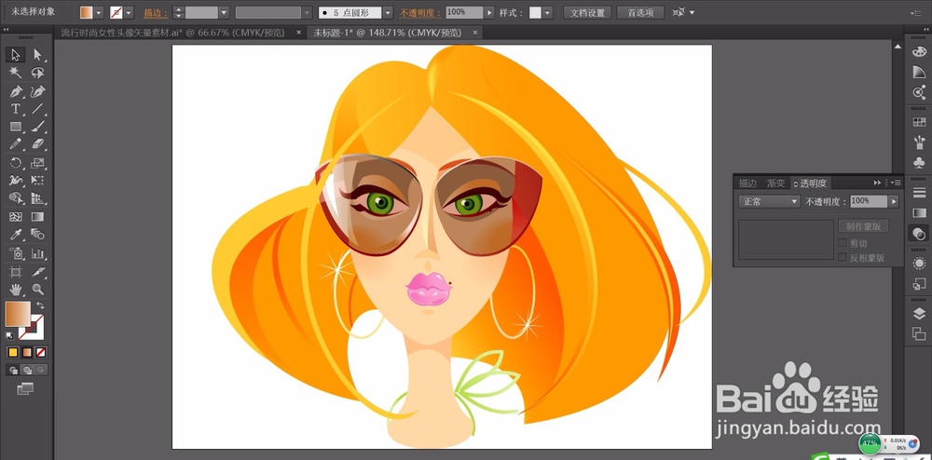Select the Lasso tool
This screenshot has width=932, height=460.
[x=38, y=73]
